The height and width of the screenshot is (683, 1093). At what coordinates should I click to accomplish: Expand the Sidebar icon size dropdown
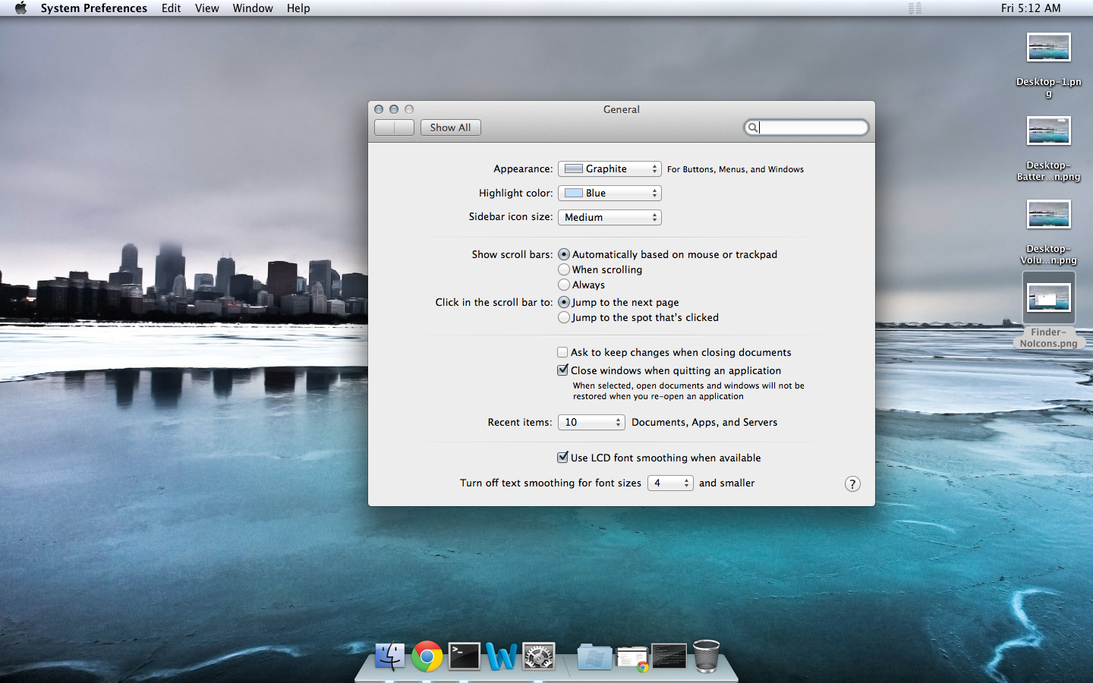[x=609, y=217]
